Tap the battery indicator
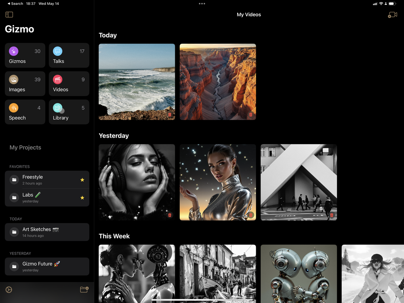The image size is (404, 303). click(x=392, y=4)
